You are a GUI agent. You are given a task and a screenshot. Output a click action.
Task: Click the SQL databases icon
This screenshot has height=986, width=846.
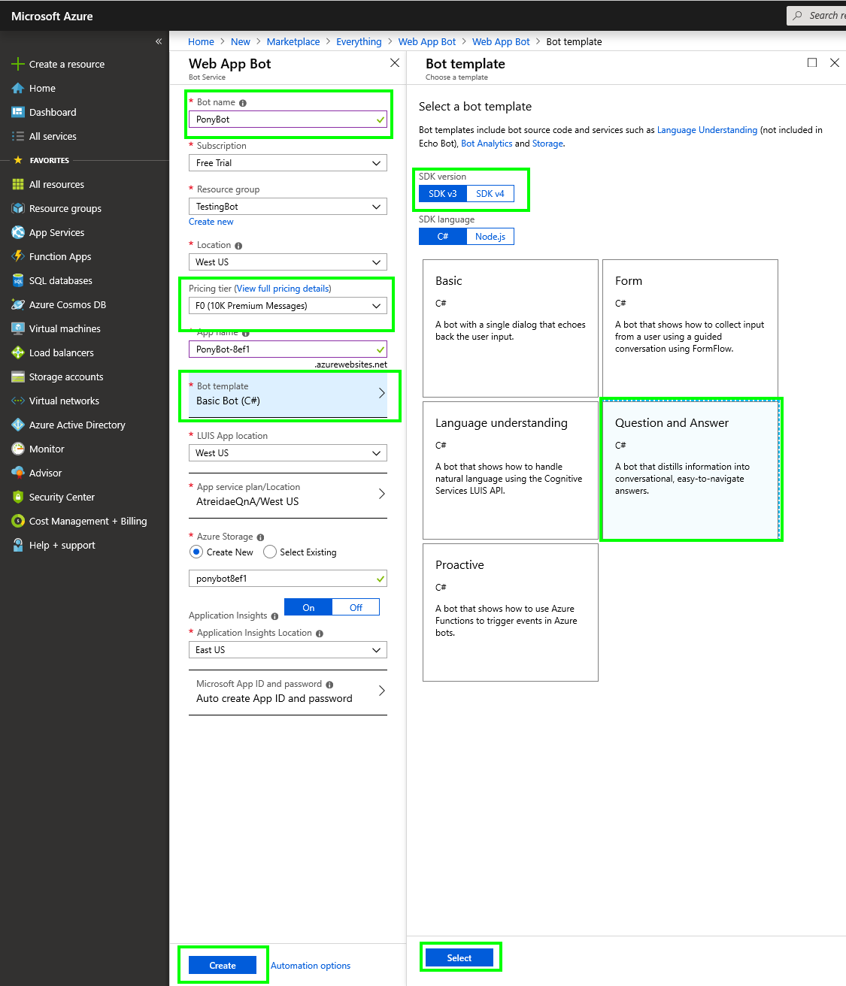(18, 280)
